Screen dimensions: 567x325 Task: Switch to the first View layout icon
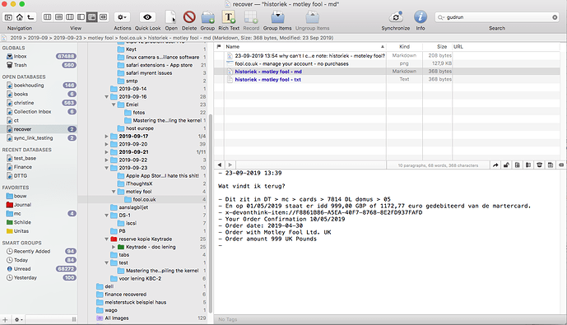click(48, 17)
